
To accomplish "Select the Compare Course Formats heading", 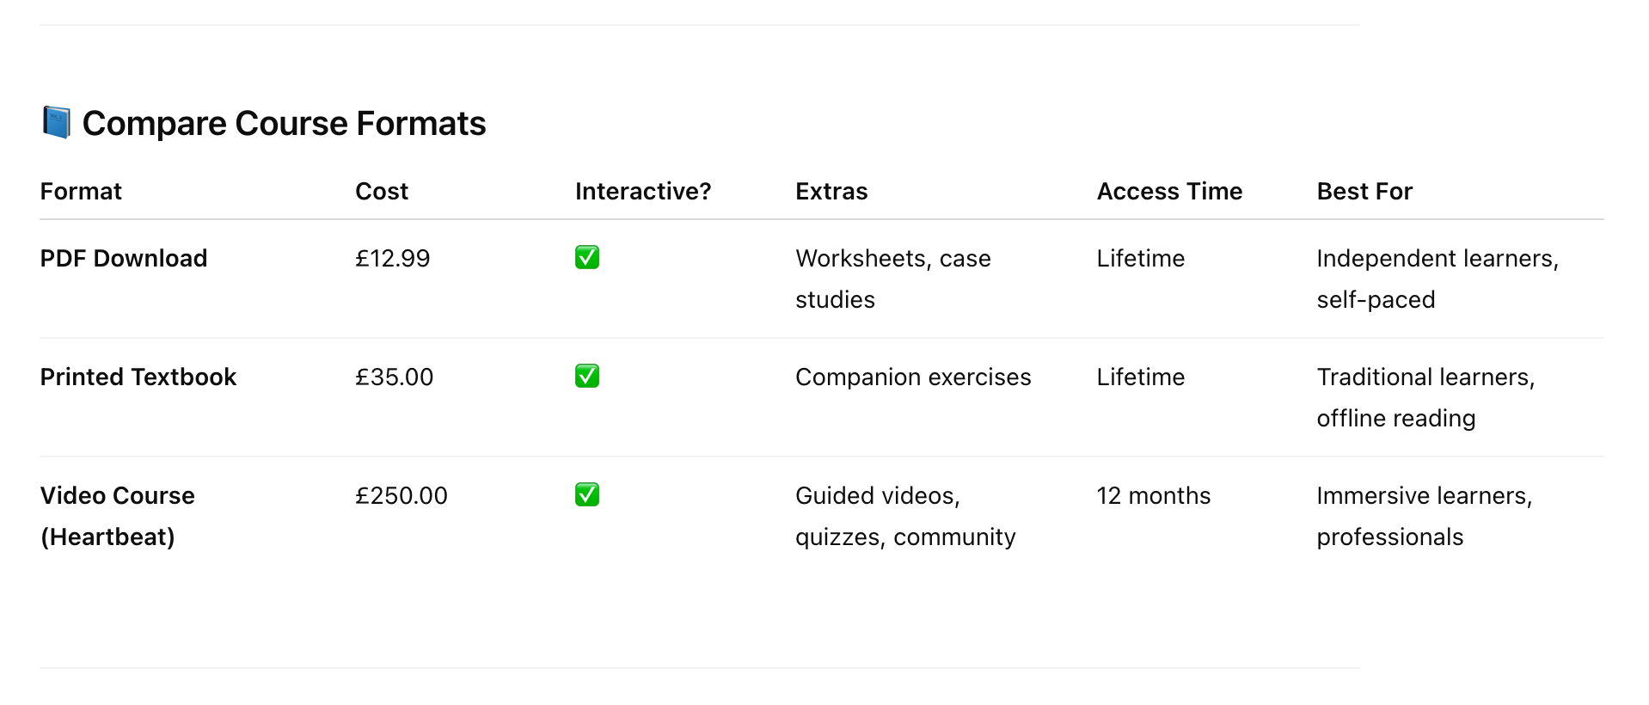I will pos(284,124).
